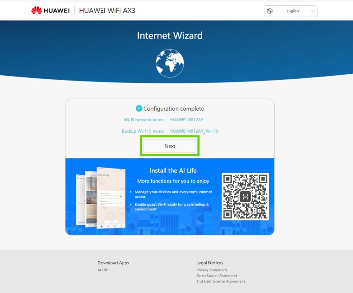353x293 pixels.
Task: Click the Internet Wizard page heading
Action: coord(169,36)
